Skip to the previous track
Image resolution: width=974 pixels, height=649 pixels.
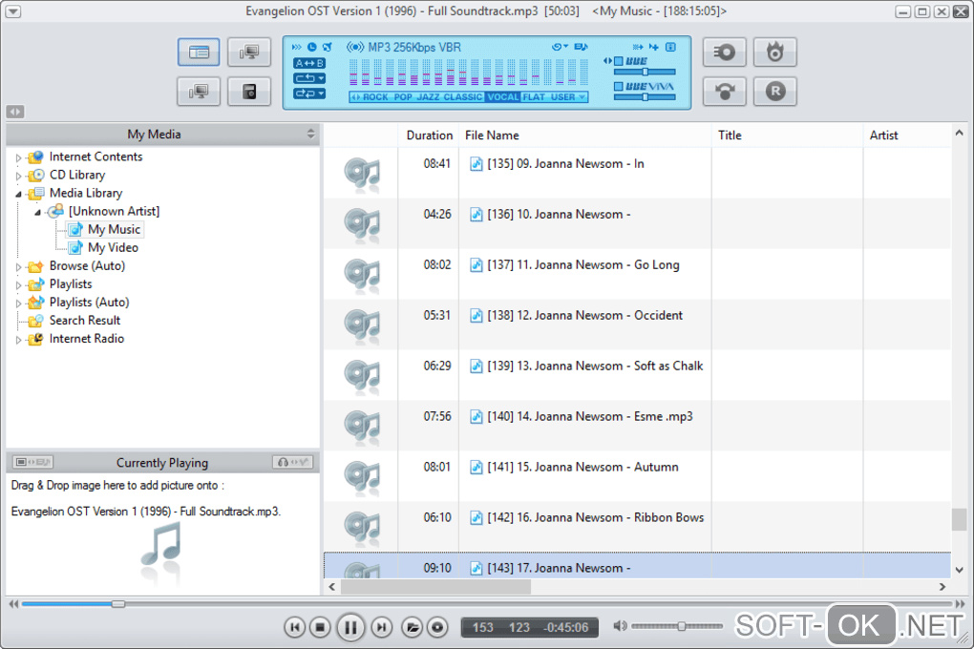[x=294, y=627]
